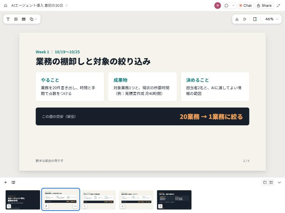Click the Share button
Image resolution: width=285 pixels, height=213 pixels.
(264, 5)
